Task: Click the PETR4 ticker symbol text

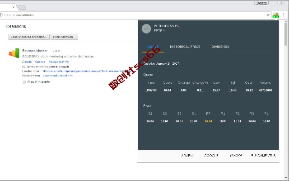Action: point(159,31)
